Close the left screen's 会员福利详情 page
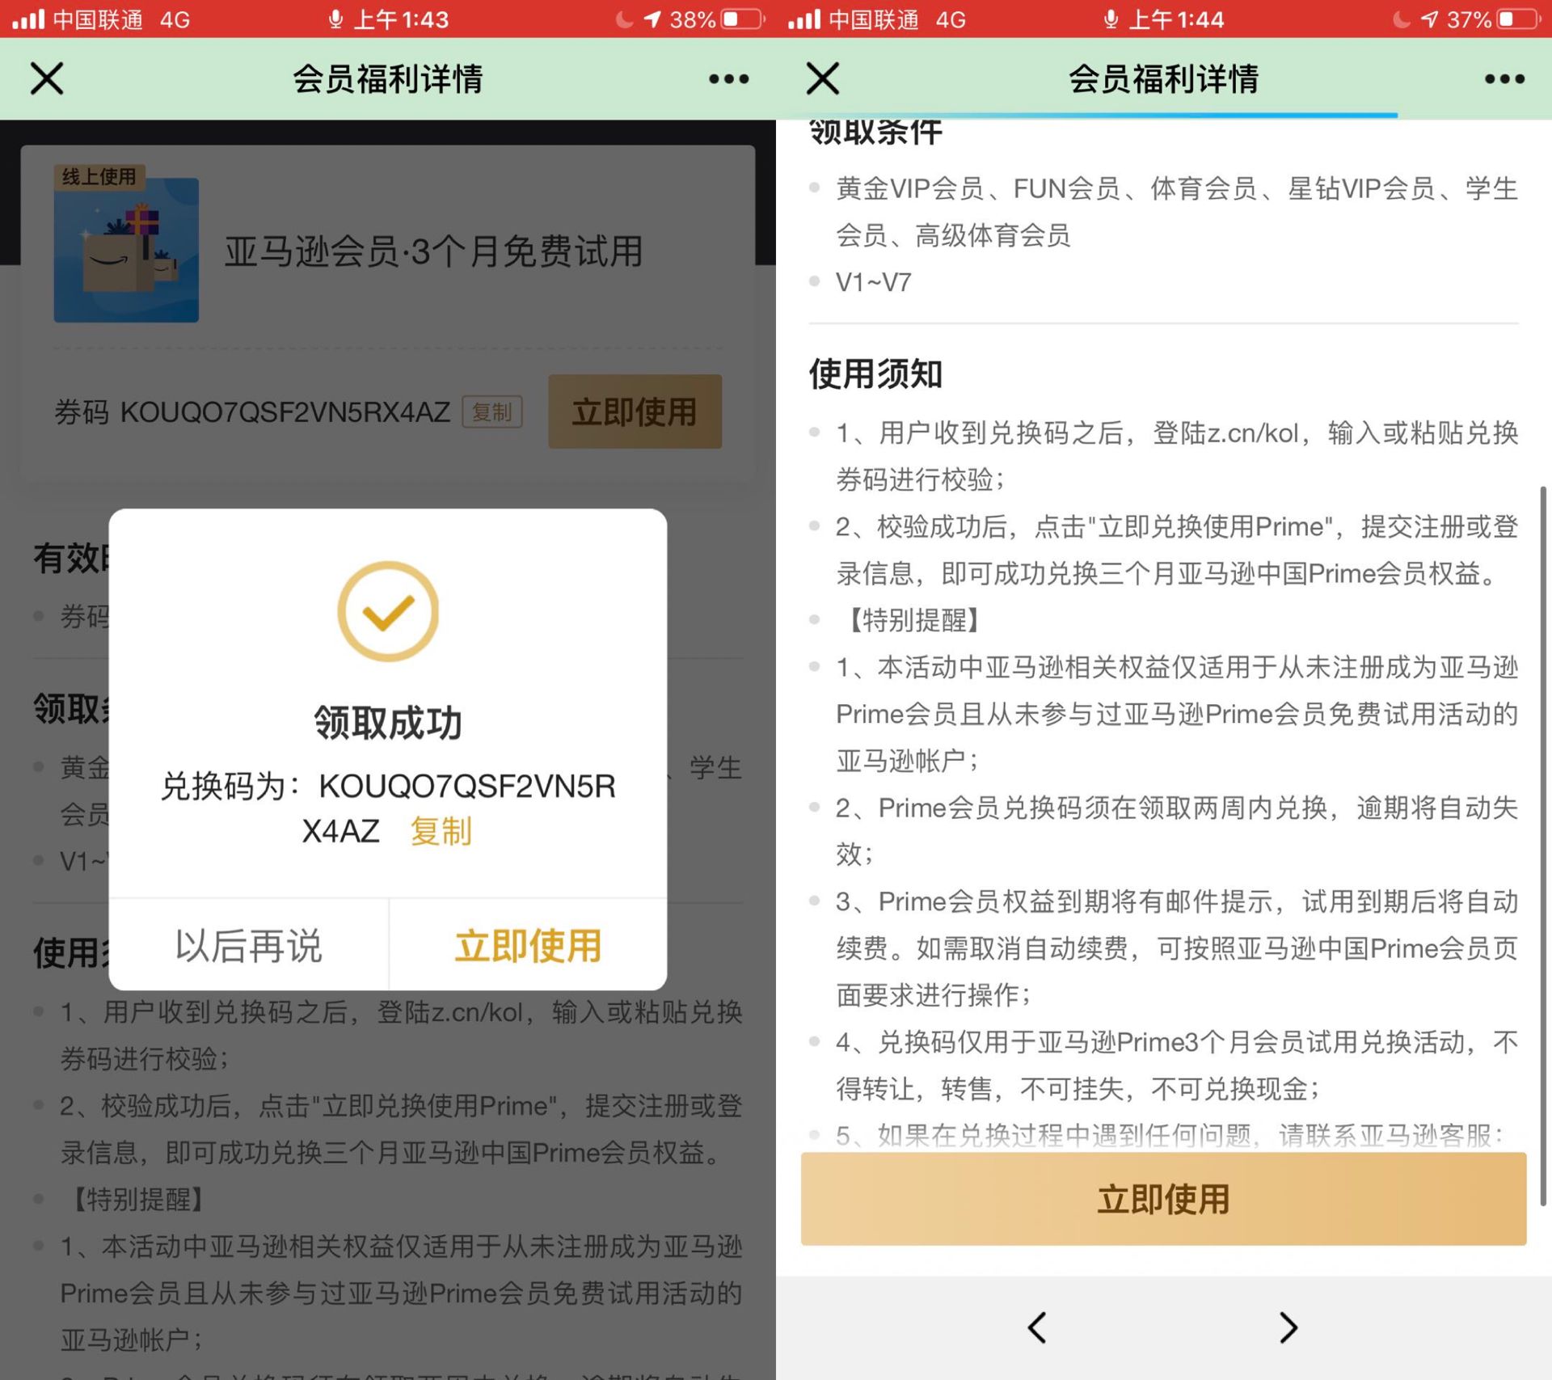Viewport: 1552px width, 1380px height. (x=47, y=78)
